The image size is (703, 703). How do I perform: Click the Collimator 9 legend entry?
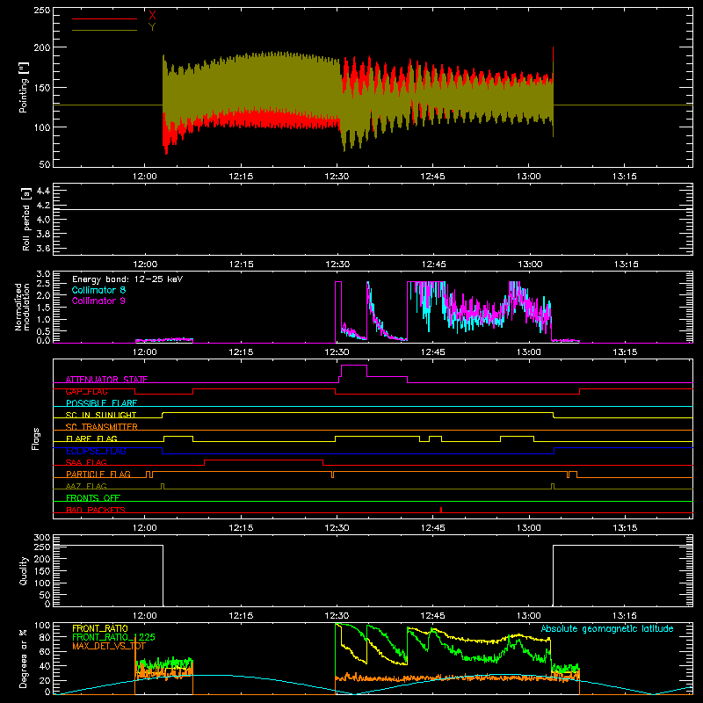point(98,301)
